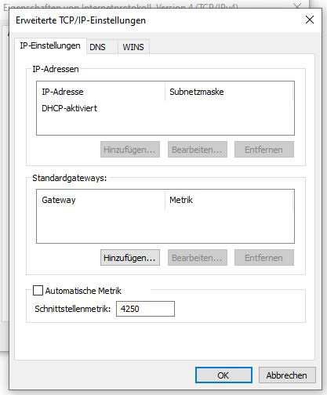327x395 pixels.
Task: Close the Erweiterte TCP/IP-Einstellungen dialog
Action: 310,20
